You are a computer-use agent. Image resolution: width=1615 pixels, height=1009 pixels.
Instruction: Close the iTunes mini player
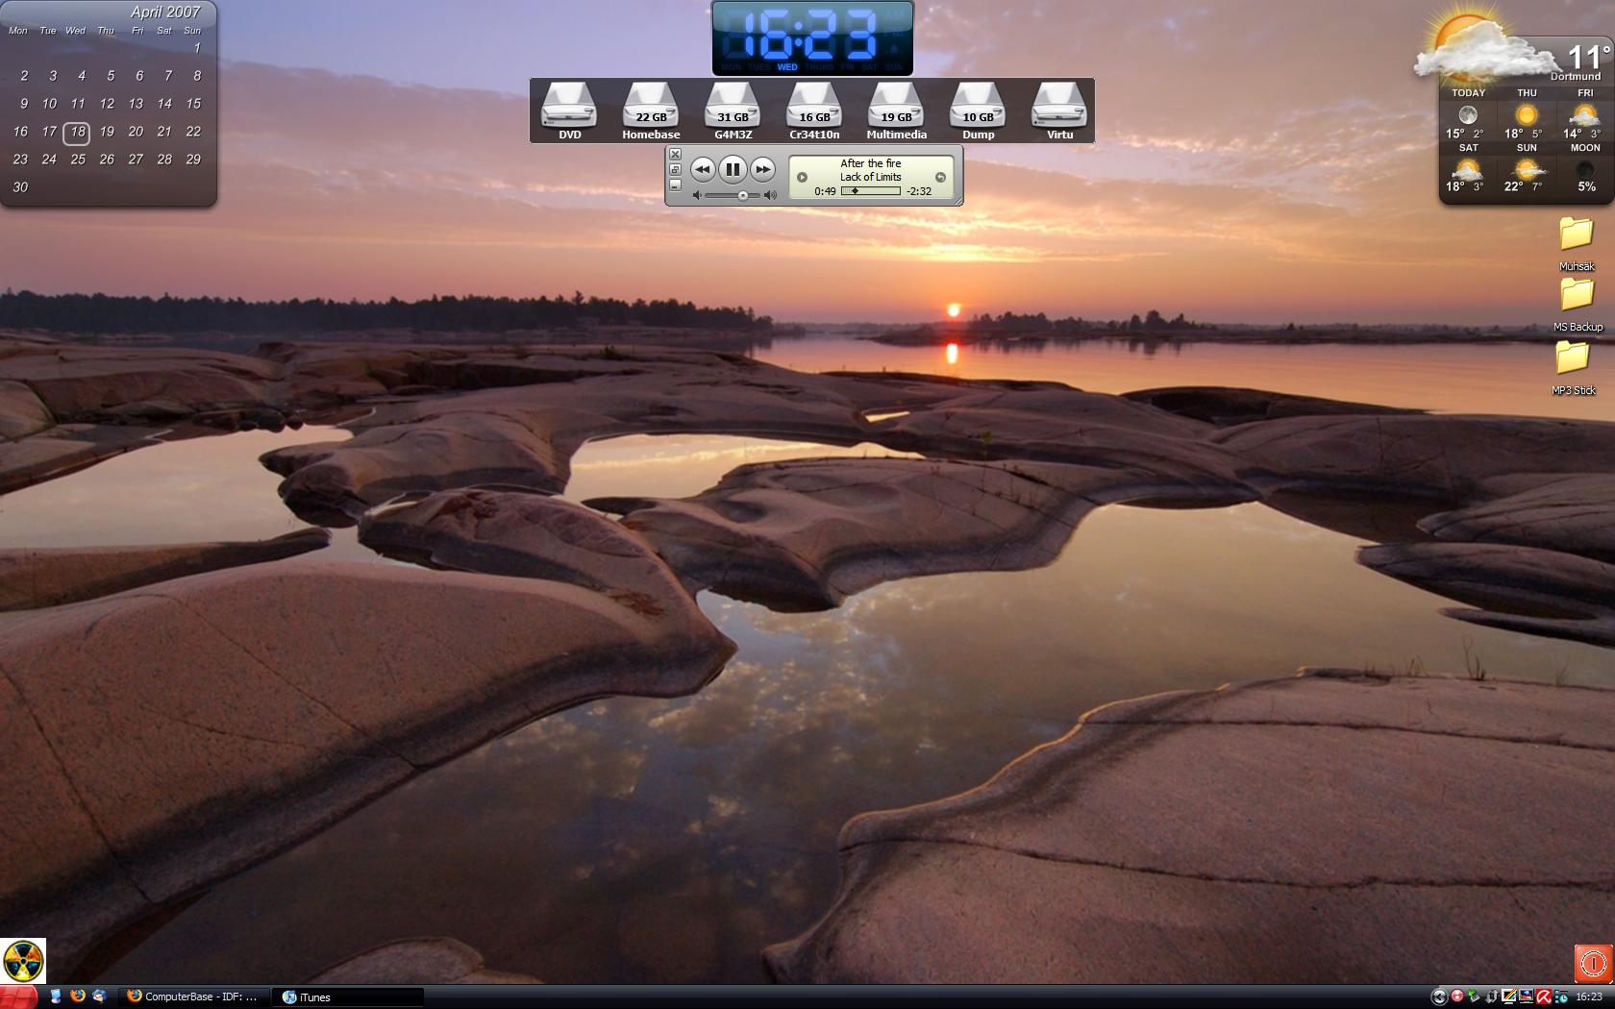675,154
